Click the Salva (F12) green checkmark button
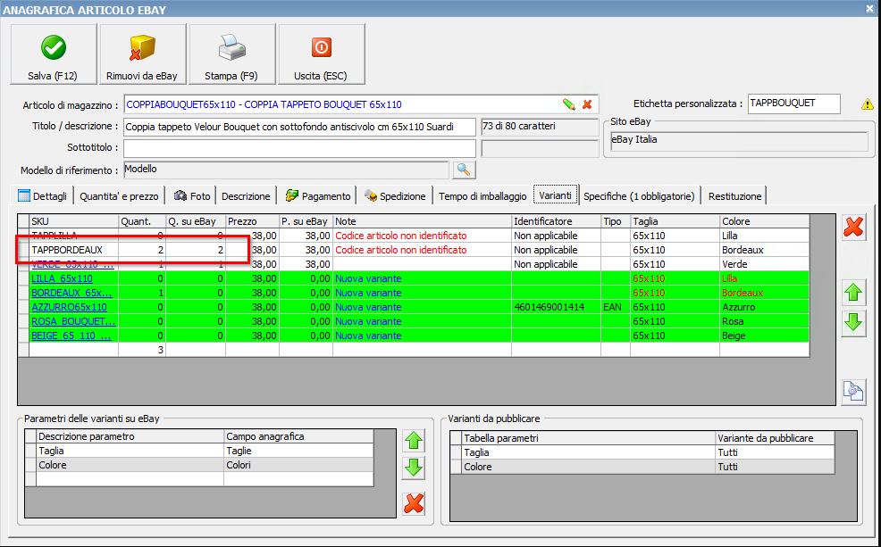 coord(54,54)
